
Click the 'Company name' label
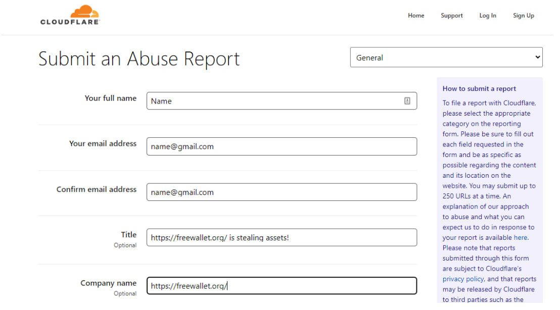[x=108, y=283]
